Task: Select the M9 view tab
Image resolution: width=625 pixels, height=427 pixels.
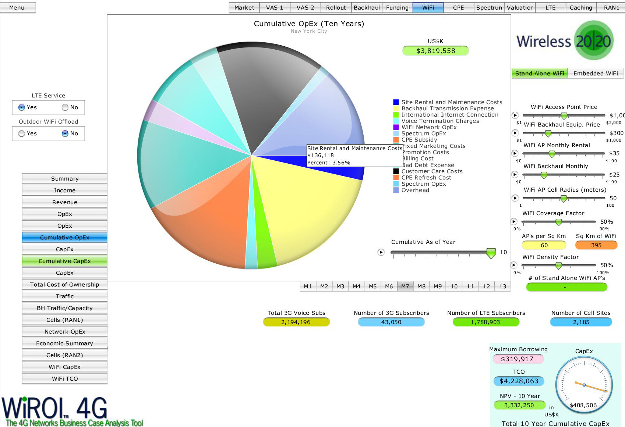Action: point(438,286)
